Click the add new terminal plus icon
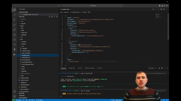Screen dimensions: 181x101 [x=155, y=68]
